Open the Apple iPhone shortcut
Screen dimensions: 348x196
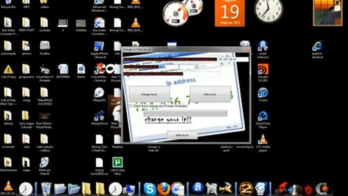click(x=99, y=50)
